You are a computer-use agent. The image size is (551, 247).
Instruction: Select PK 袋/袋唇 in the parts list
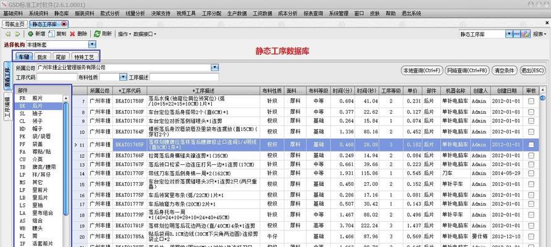[39, 136]
